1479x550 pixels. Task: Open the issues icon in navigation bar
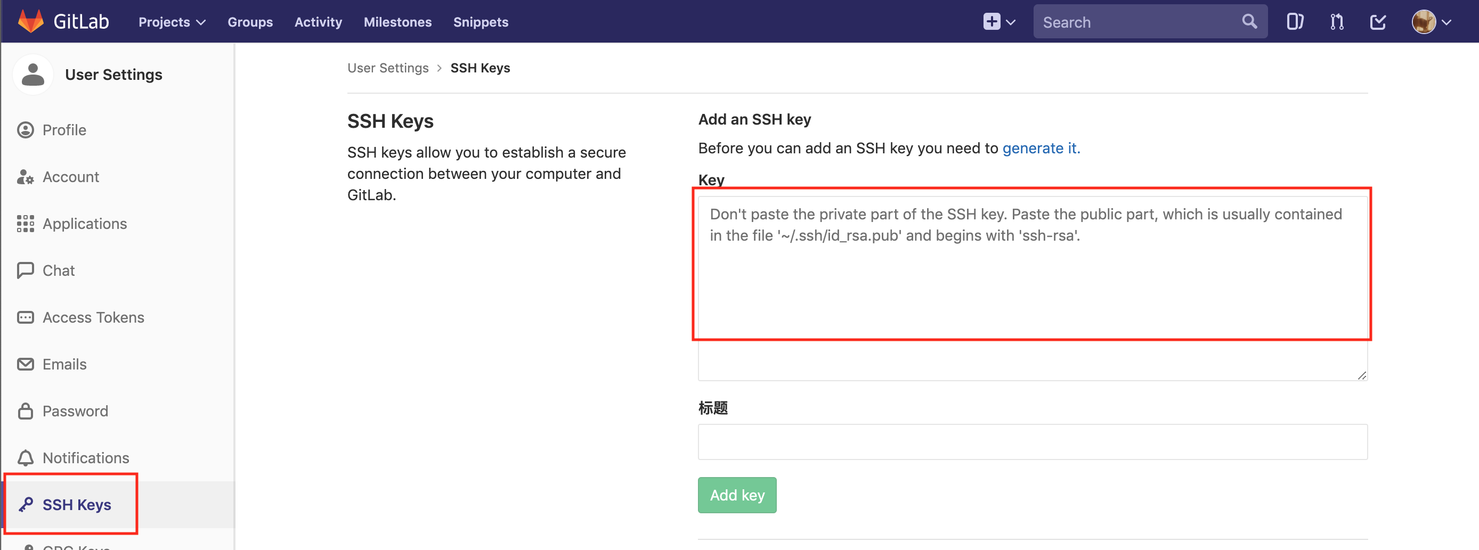tap(1295, 21)
